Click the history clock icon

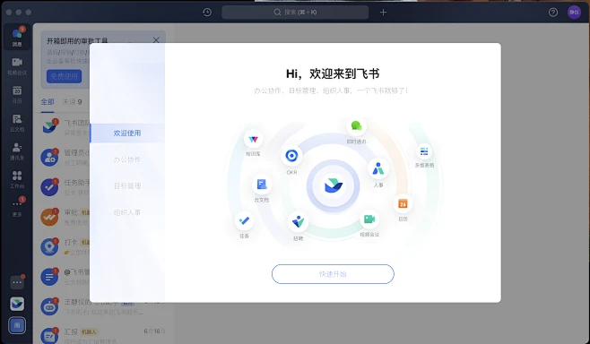pos(207,13)
